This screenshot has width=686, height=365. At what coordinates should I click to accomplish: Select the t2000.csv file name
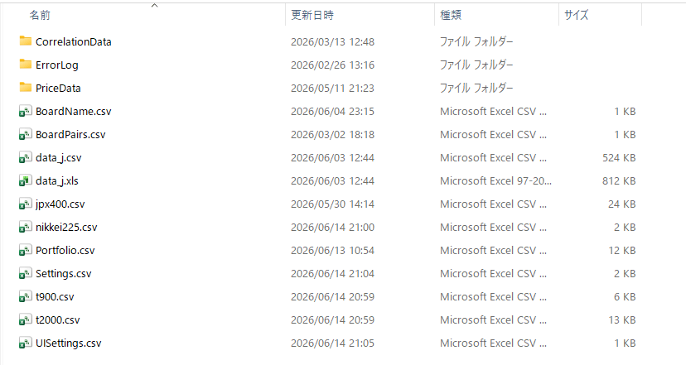[x=58, y=320]
